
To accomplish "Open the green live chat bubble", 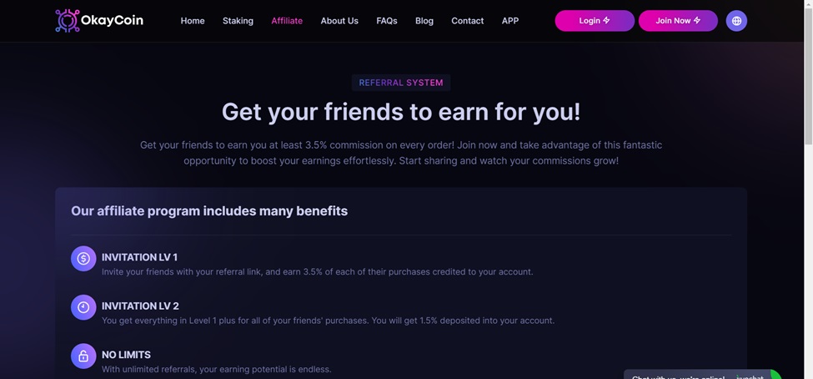I will tap(775, 375).
